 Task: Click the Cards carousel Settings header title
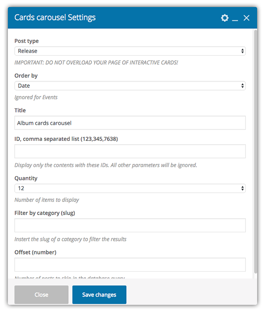point(55,18)
